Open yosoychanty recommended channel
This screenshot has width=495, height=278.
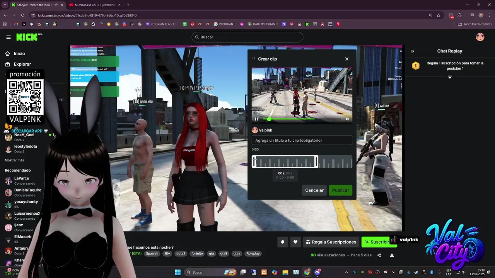pos(22,204)
